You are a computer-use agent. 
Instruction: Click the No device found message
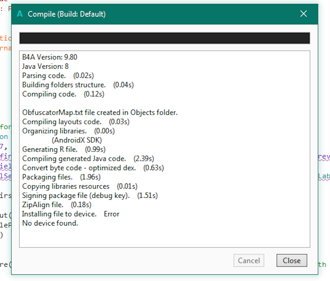(x=50, y=224)
